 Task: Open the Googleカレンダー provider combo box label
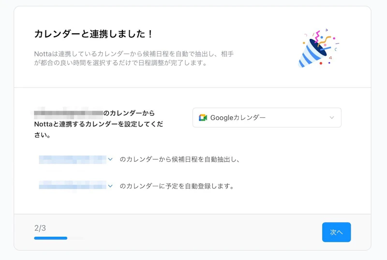[x=238, y=117]
